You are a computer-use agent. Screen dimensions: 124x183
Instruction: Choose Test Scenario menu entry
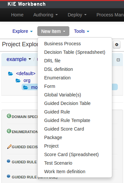[x=58, y=163]
